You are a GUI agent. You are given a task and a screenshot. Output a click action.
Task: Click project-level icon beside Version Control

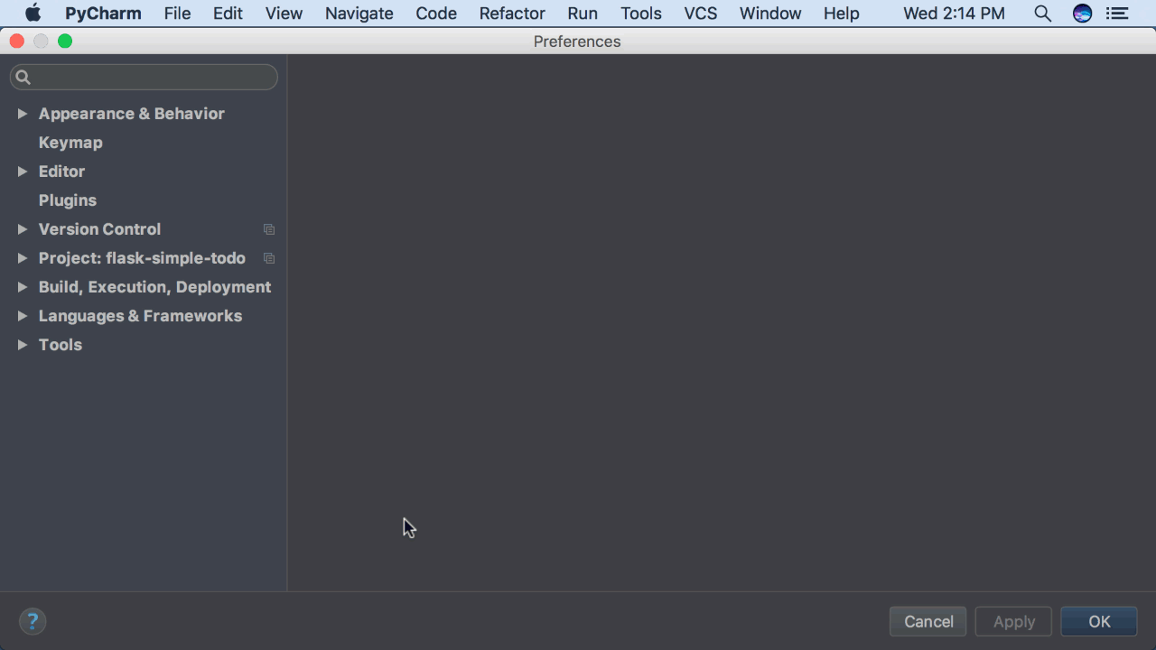click(268, 229)
